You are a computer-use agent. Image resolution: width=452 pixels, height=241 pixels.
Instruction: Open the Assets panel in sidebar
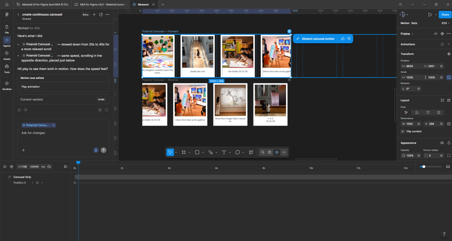pos(7,55)
